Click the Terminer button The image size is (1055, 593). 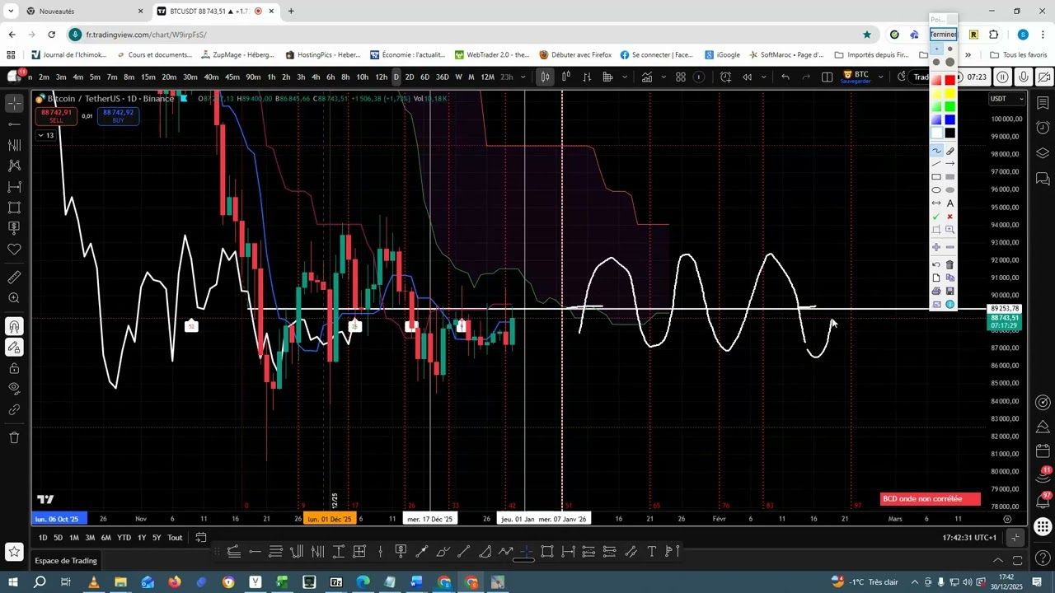pos(942,34)
